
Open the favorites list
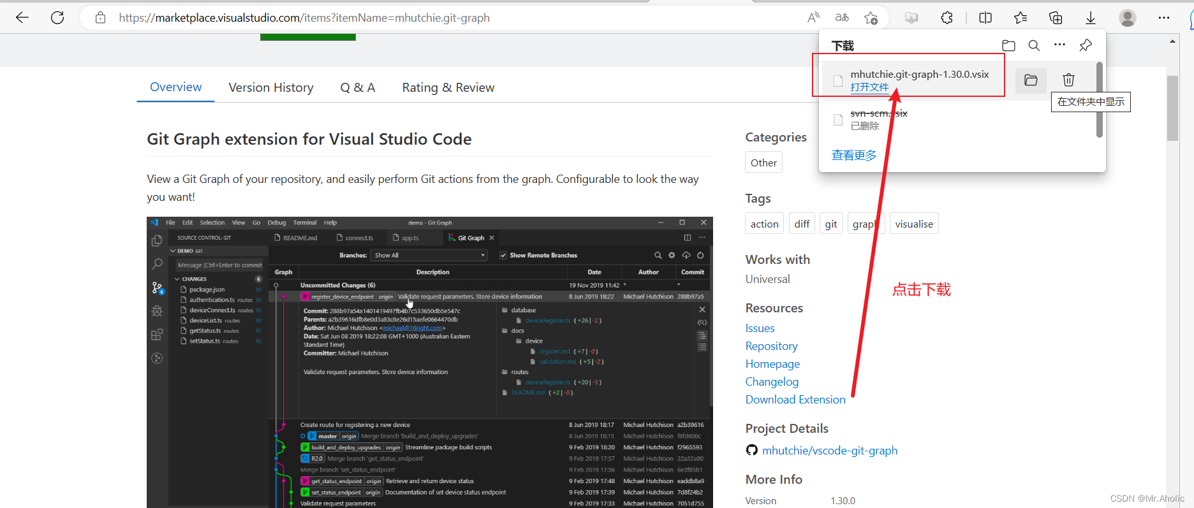[1021, 18]
